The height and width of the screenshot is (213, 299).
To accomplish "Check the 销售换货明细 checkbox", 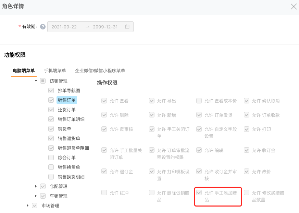I will [51, 177].
